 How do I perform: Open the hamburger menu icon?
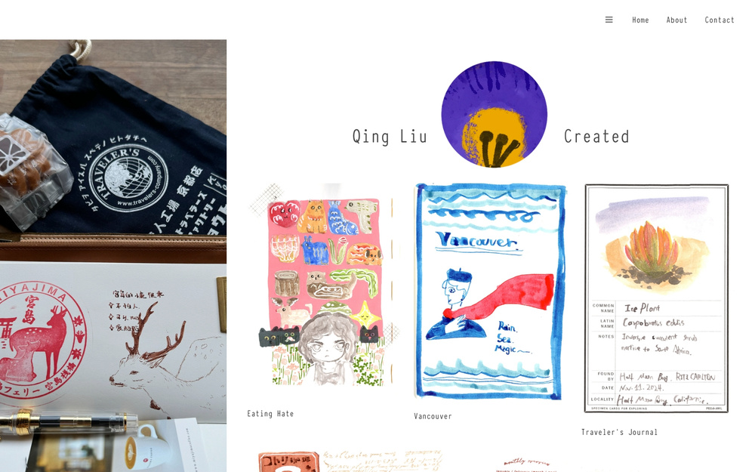[609, 20]
